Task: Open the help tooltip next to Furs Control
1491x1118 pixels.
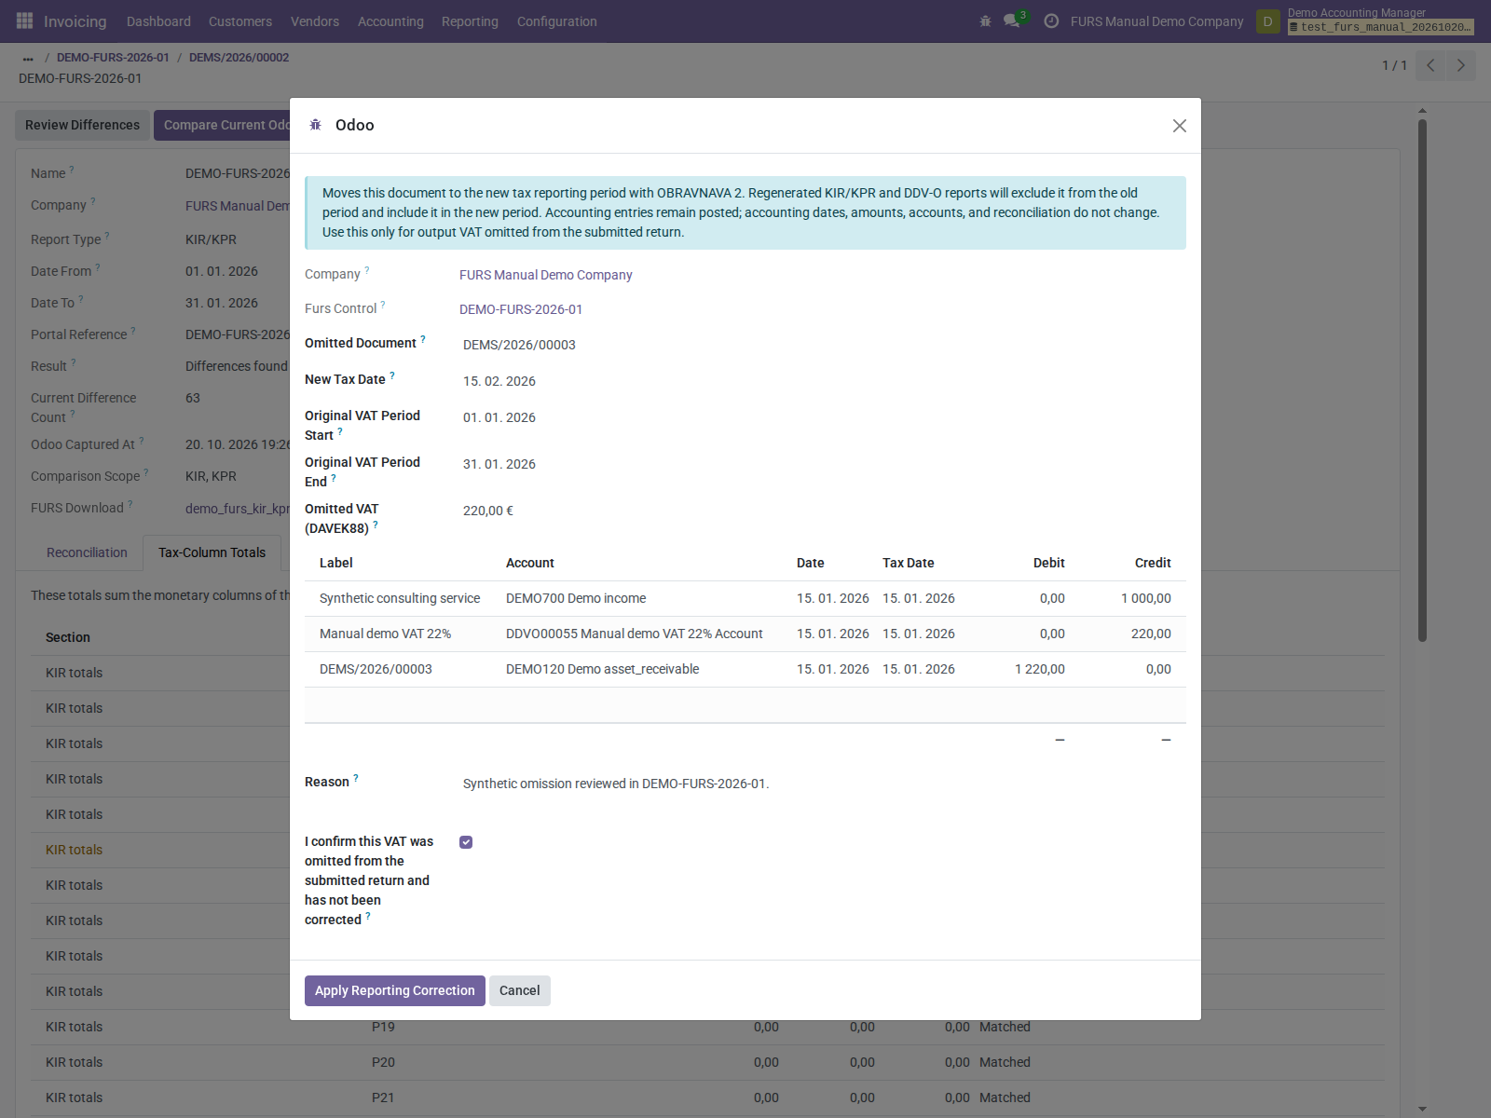Action: (x=383, y=305)
